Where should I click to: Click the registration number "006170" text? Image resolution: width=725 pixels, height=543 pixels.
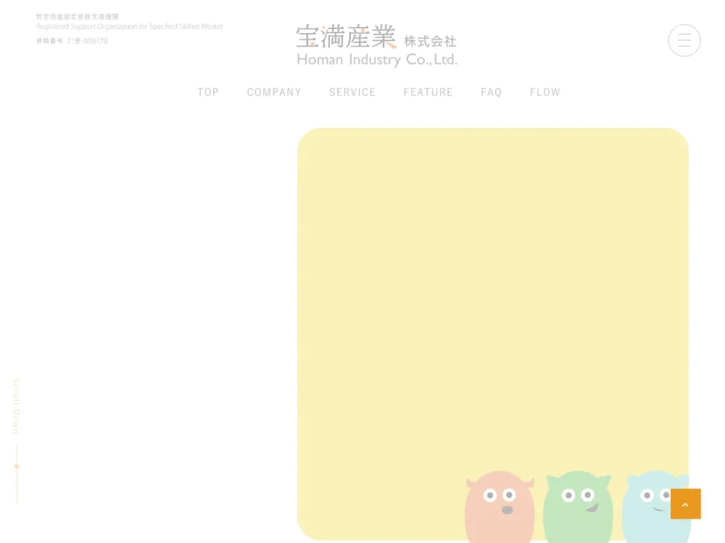[x=96, y=41]
